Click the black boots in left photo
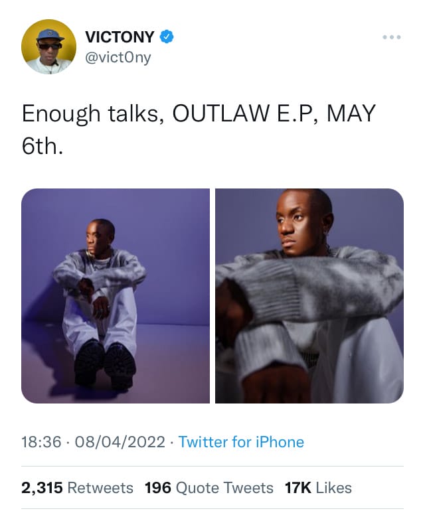The image size is (425, 511). coord(105,364)
